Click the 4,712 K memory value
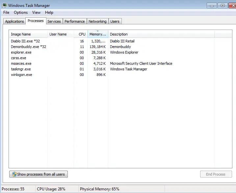The width and height of the screenshot is (236, 193). [x=99, y=63]
